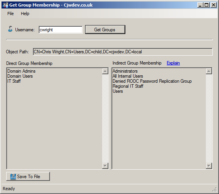Viewport: 219px width, 194px height.
Task: Click the app icon in title bar
Action: coord(5,5)
